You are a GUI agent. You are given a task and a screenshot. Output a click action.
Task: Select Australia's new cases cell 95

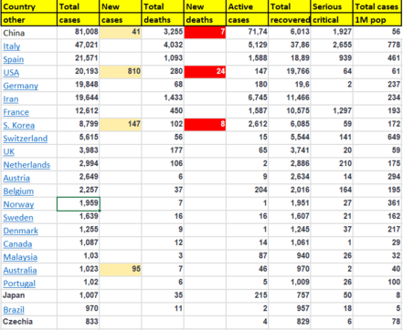click(x=121, y=270)
